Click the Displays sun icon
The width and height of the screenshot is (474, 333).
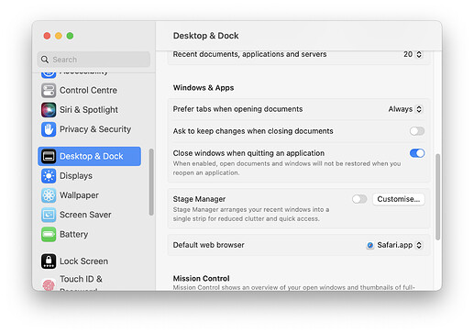[49, 176]
